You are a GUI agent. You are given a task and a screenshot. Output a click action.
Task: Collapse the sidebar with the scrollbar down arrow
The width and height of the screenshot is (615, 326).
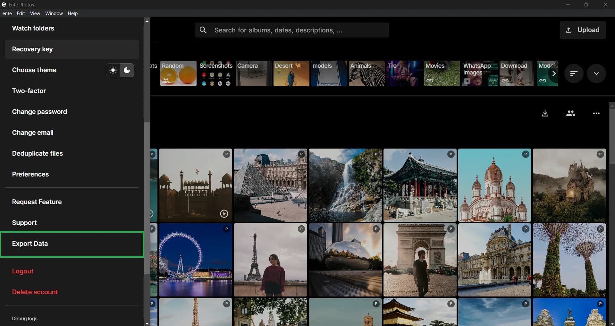pos(147,323)
